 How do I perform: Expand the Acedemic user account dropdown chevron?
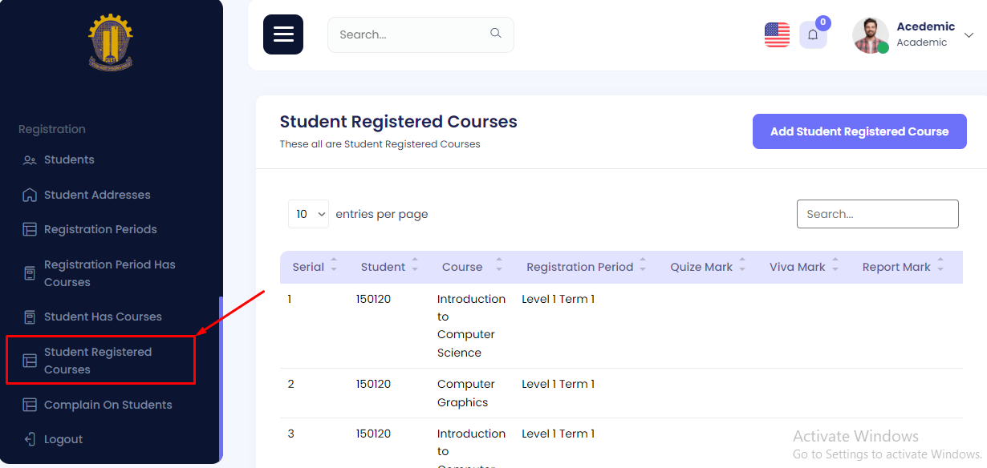pos(969,35)
